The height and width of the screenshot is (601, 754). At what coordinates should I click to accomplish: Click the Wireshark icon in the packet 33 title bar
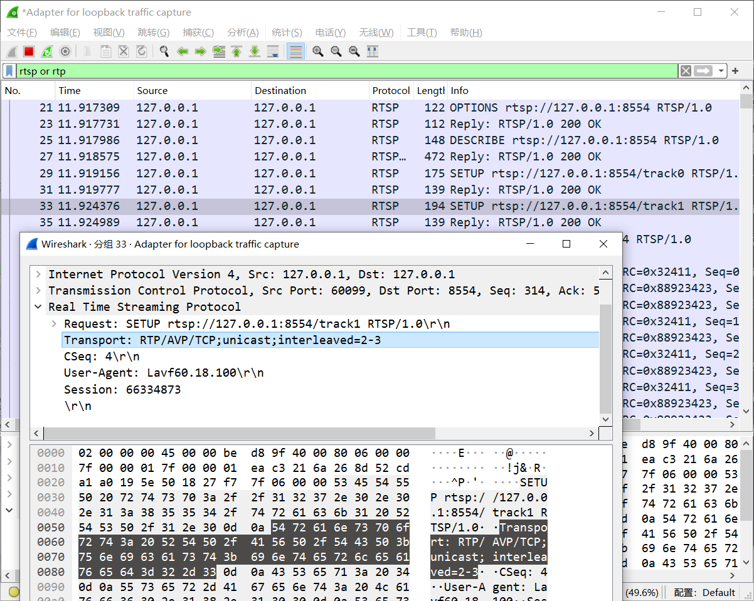31,244
